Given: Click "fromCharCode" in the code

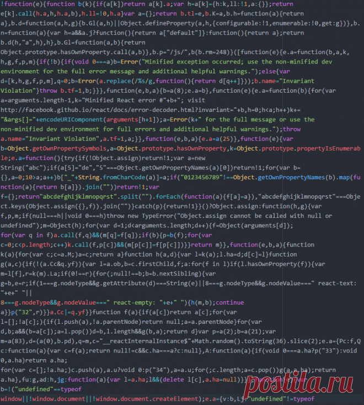Looking at the screenshot, I should [x=124, y=178].
